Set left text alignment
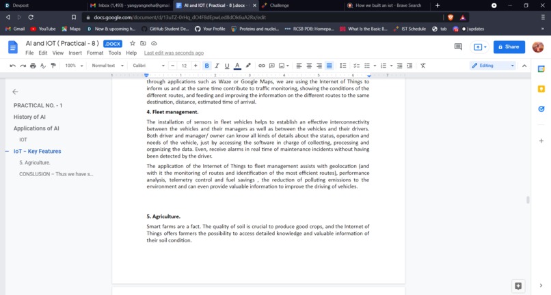Screen dimensions: 551x295 [299, 66]
